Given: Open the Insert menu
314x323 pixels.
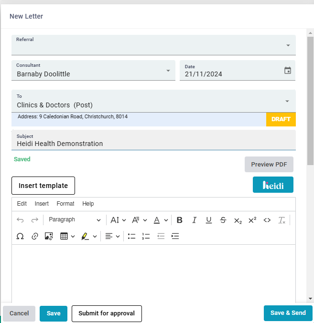Looking at the screenshot, I should pos(42,204).
